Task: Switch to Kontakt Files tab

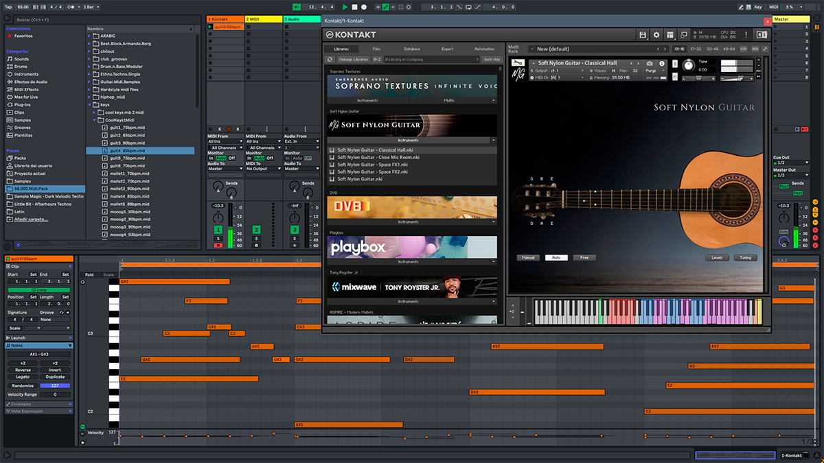Action: pyautogui.click(x=377, y=49)
